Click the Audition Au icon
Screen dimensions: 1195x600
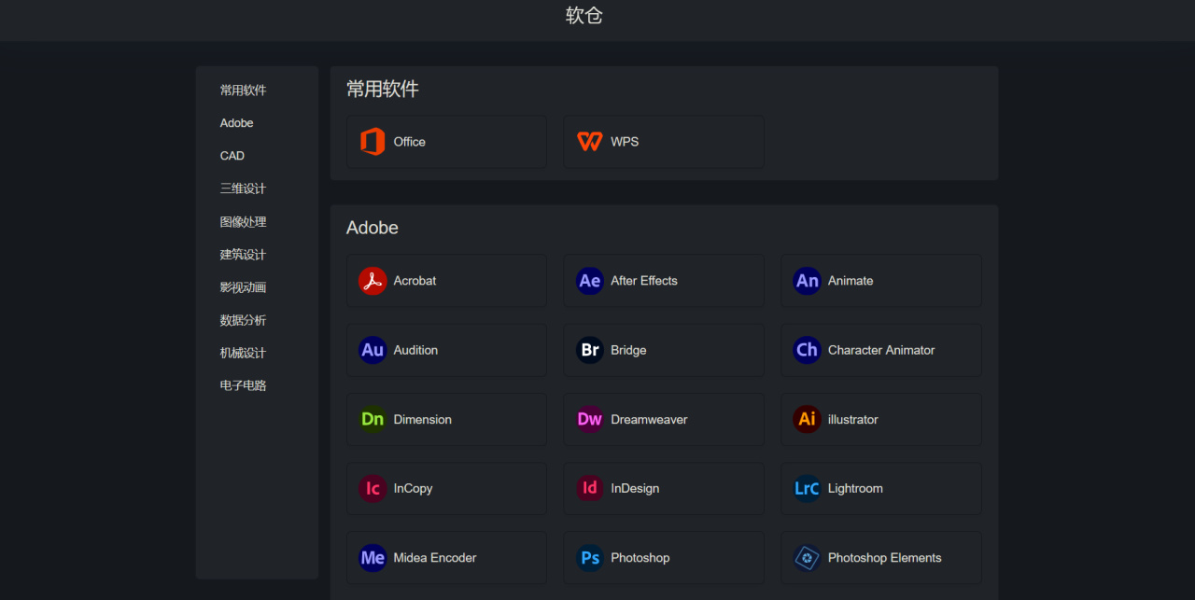[373, 350]
